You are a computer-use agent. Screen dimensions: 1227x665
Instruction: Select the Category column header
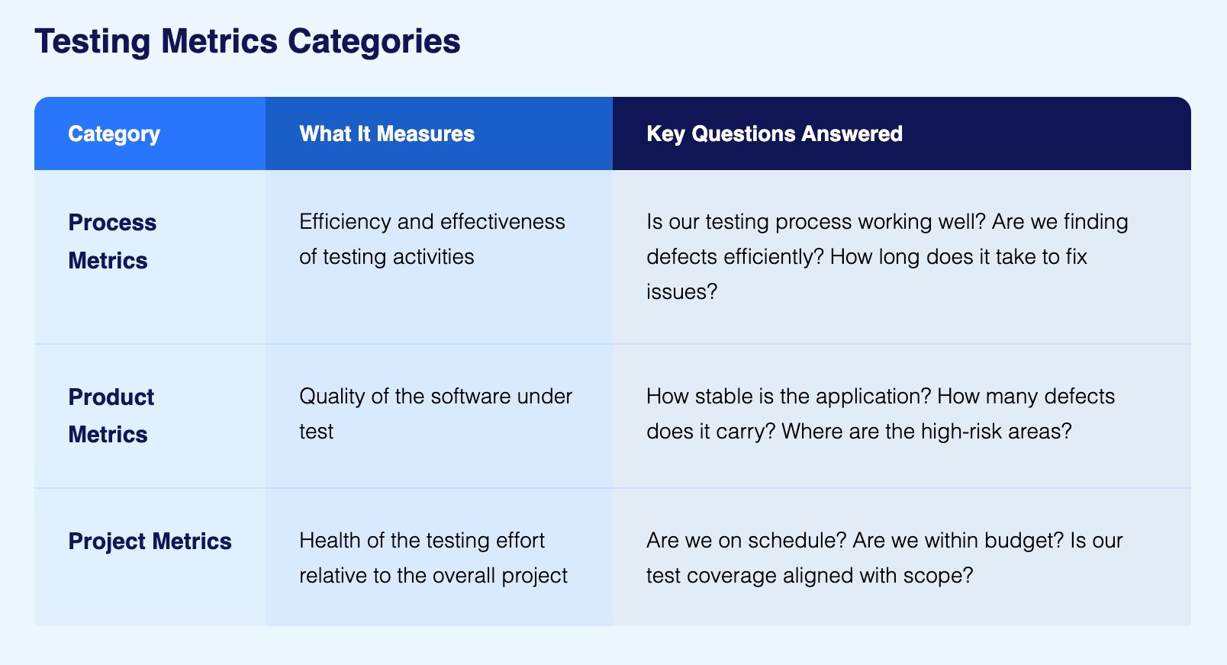coord(114,133)
